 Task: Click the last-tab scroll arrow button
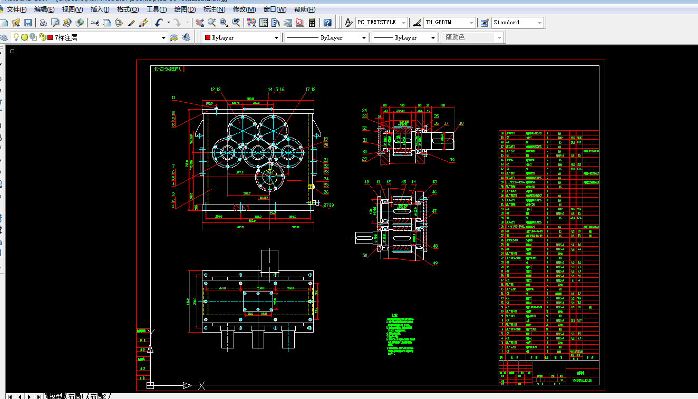(39, 396)
